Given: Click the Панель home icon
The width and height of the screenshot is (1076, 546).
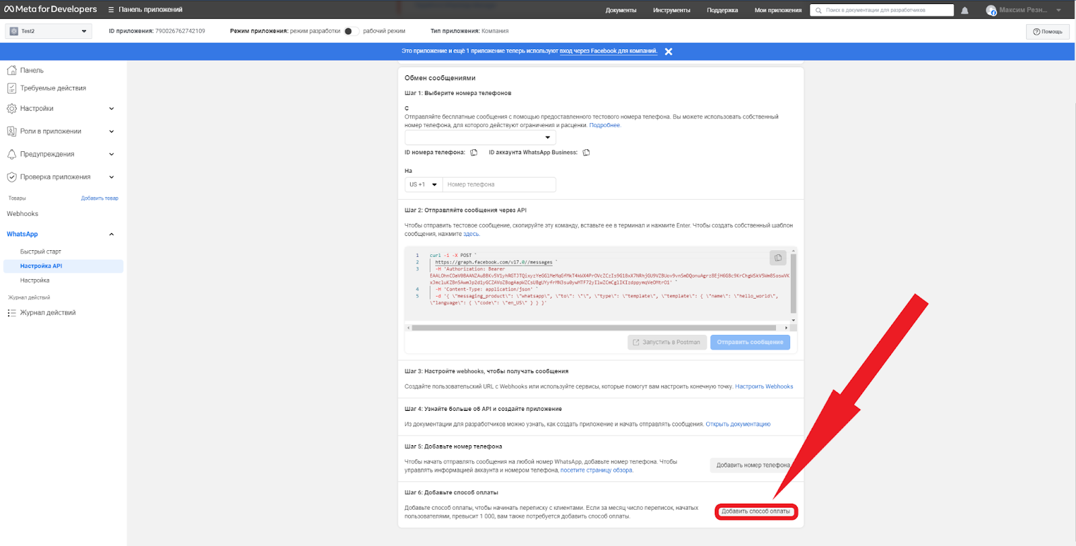Looking at the screenshot, I should (x=11, y=70).
